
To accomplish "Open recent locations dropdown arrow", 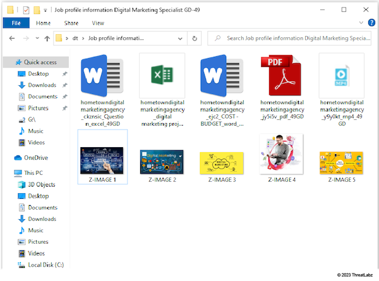I will (x=37, y=38).
